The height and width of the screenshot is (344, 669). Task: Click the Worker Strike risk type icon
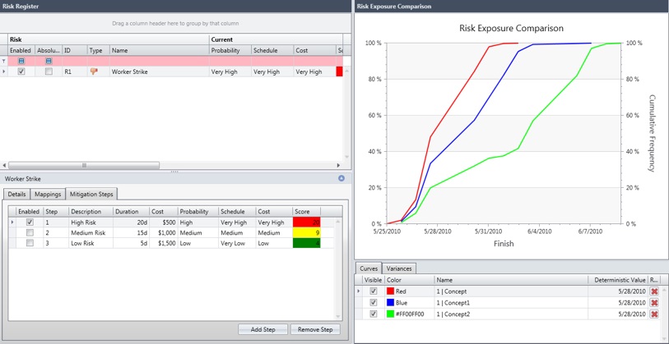click(94, 72)
